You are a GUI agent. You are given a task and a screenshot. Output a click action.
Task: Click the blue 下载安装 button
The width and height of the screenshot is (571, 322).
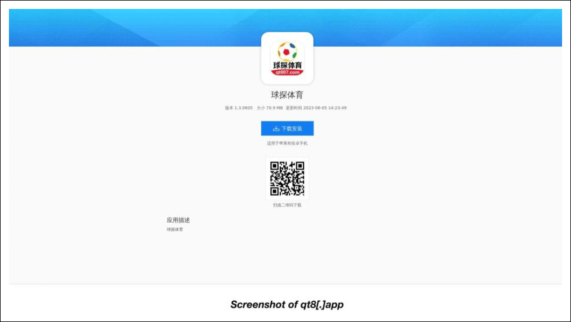[x=287, y=128]
